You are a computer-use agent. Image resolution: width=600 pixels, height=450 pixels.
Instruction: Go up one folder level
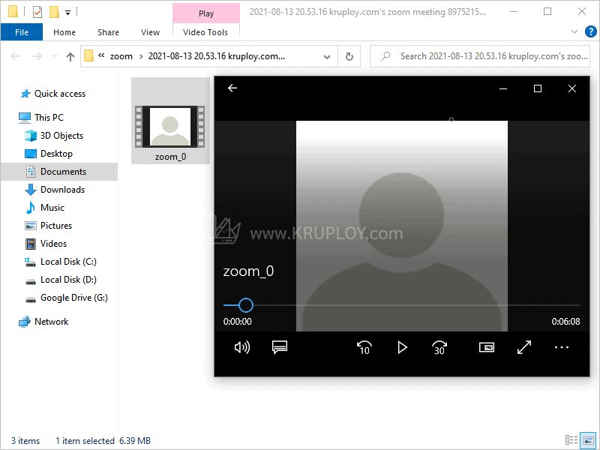(x=70, y=56)
